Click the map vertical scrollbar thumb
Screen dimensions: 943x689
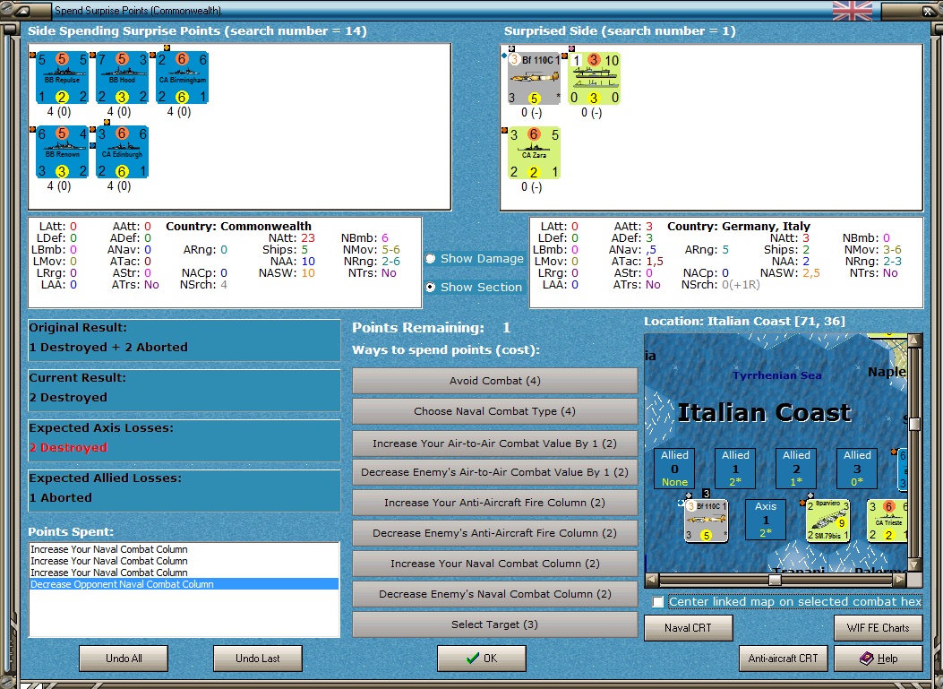[914, 425]
